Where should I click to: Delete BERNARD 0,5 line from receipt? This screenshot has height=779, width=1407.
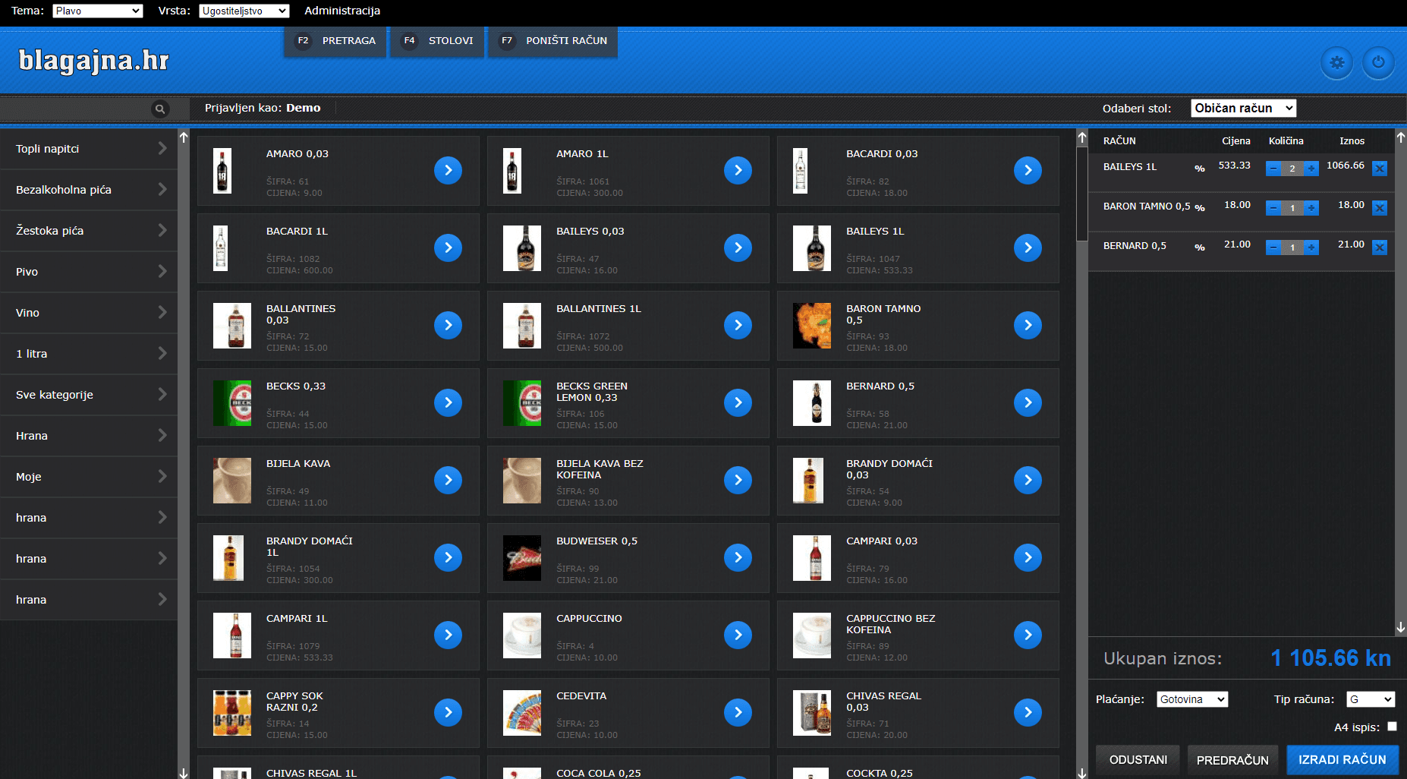pos(1380,248)
